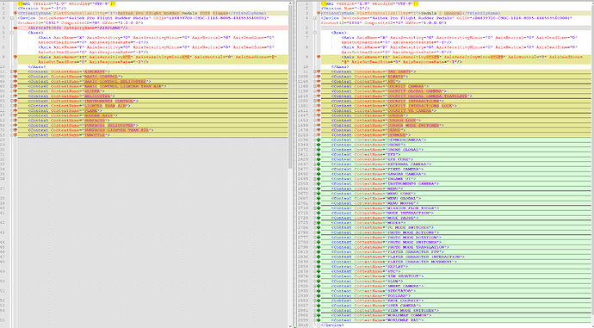Image resolution: width=594 pixels, height=328 pixels.
Task: Click changed marker next to INSTRUMENTS CONTROL
Action: tap(15, 101)
